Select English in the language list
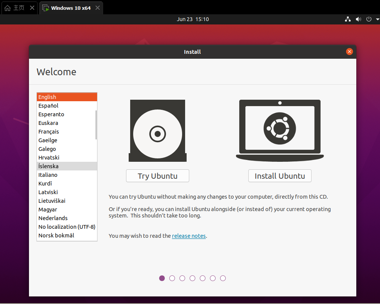Image resolution: width=380 pixels, height=304 pixels. 67,97
